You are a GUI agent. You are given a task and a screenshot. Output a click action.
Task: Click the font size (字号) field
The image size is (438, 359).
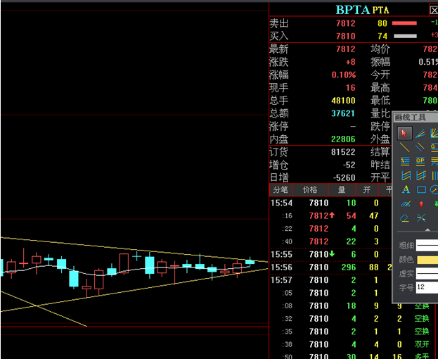point(427,287)
